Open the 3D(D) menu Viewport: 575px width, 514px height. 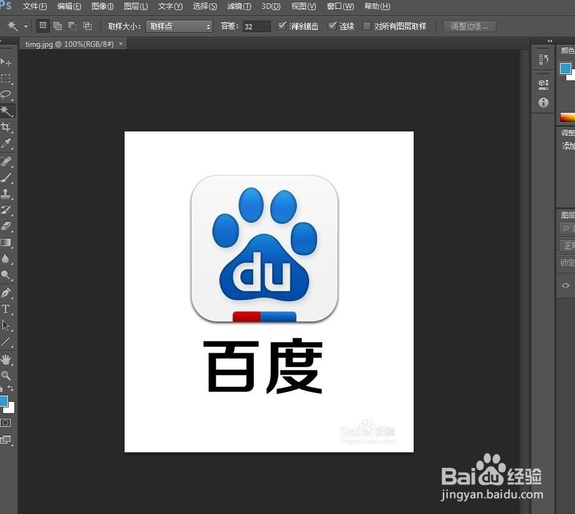(x=271, y=6)
